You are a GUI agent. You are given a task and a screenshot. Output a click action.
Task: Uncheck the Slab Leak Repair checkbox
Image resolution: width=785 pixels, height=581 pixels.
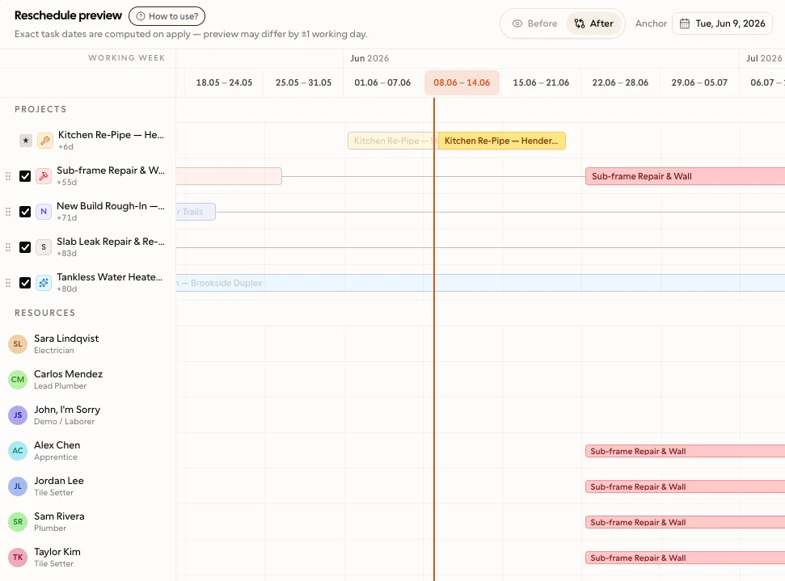coord(25,247)
